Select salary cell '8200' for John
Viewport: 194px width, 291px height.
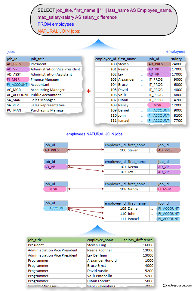coord(177,115)
